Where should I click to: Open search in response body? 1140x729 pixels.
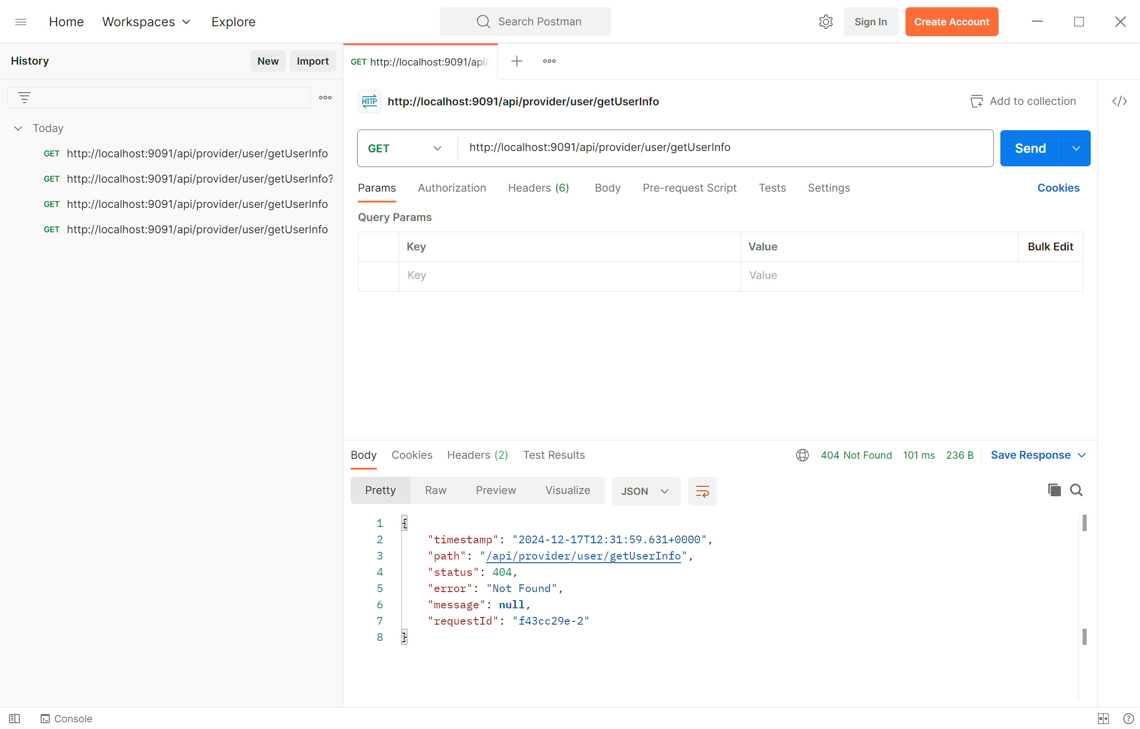point(1076,490)
